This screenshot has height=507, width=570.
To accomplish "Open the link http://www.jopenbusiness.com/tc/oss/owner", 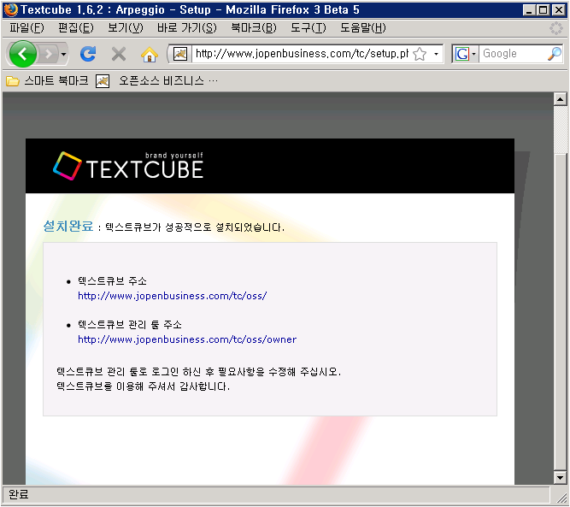I will pyautogui.click(x=187, y=339).
